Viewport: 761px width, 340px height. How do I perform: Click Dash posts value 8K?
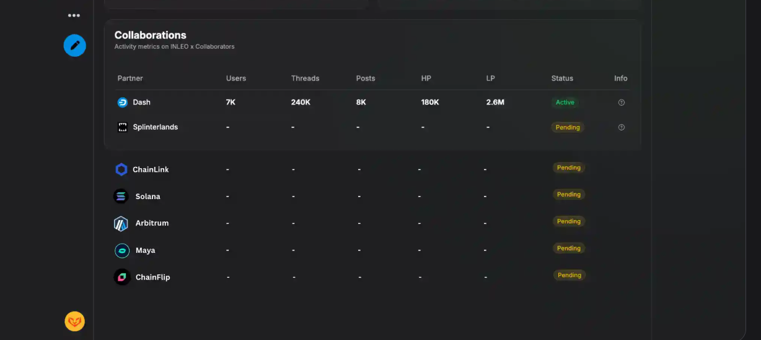pyautogui.click(x=361, y=103)
